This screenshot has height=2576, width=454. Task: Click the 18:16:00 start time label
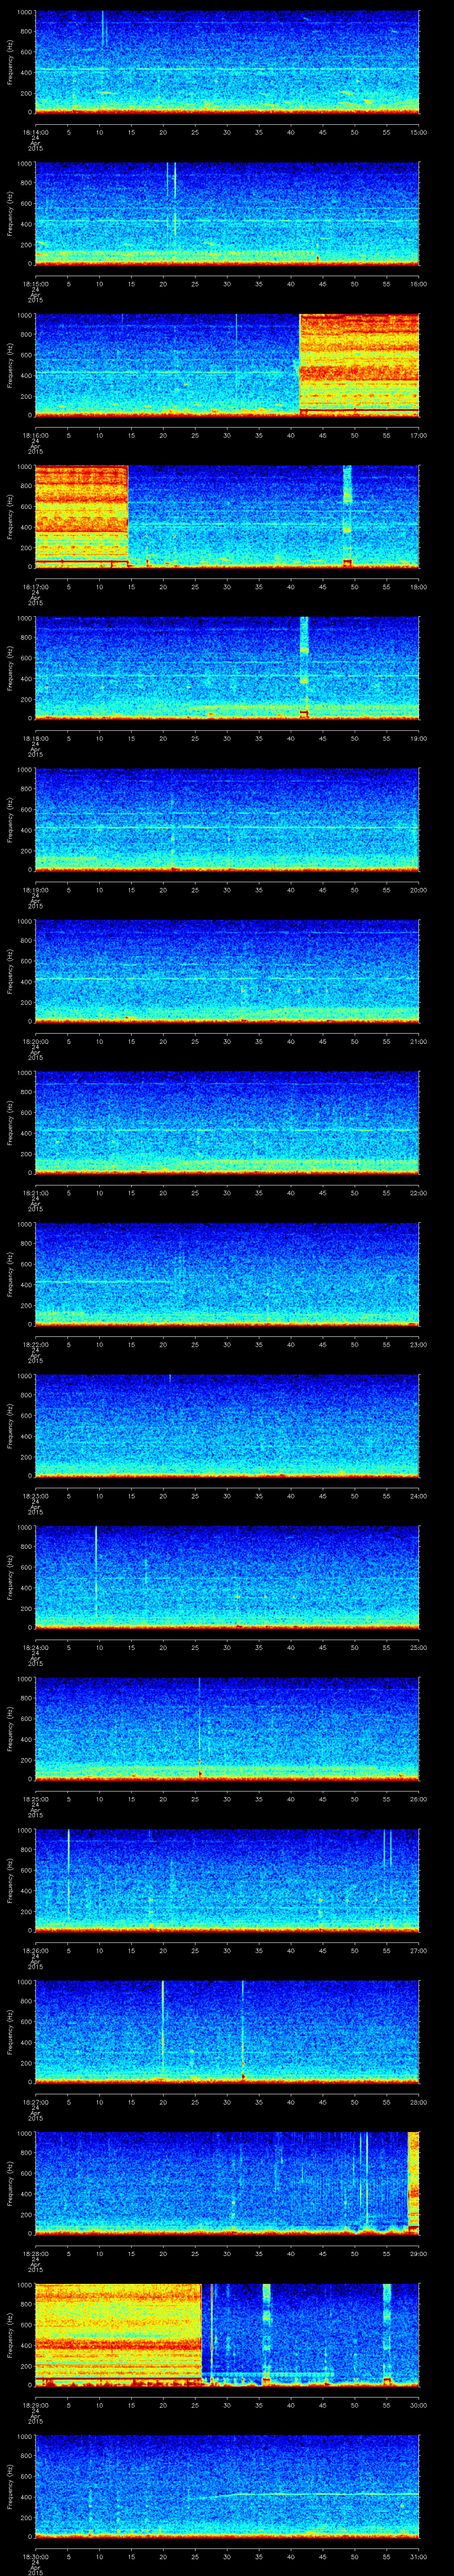pyautogui.click(x=35, y=435)
